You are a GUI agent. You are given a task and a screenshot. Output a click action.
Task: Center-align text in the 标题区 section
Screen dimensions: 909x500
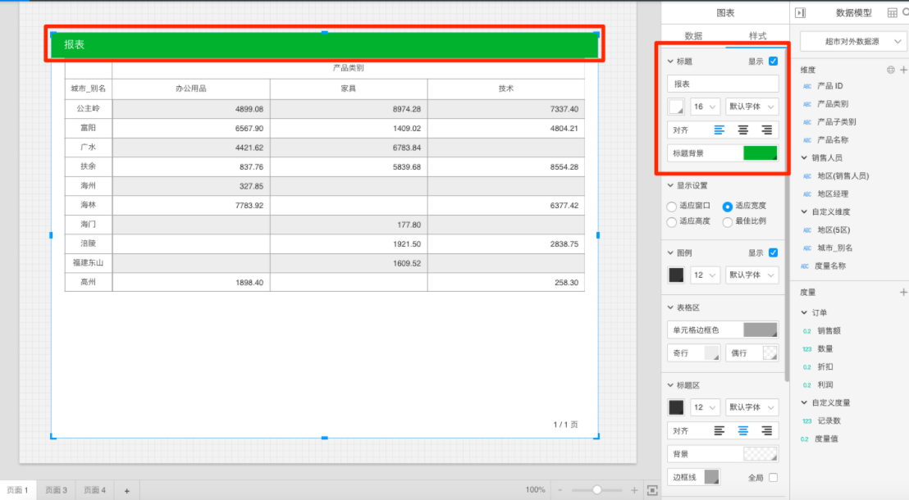[742, 430]
